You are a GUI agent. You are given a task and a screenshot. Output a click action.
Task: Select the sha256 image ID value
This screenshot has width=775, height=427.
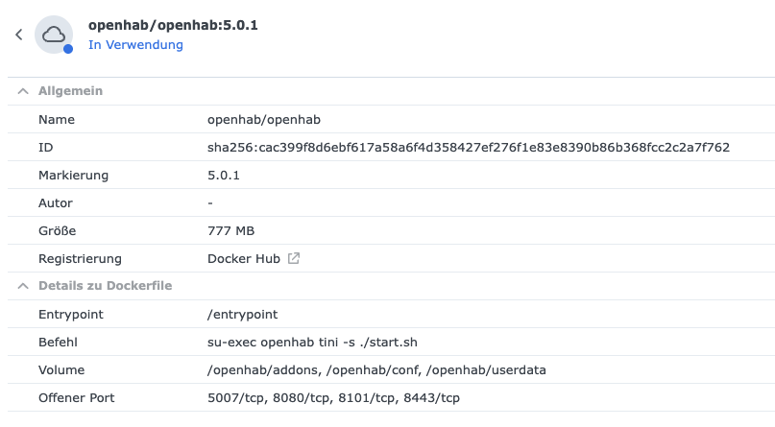point(469,147)
